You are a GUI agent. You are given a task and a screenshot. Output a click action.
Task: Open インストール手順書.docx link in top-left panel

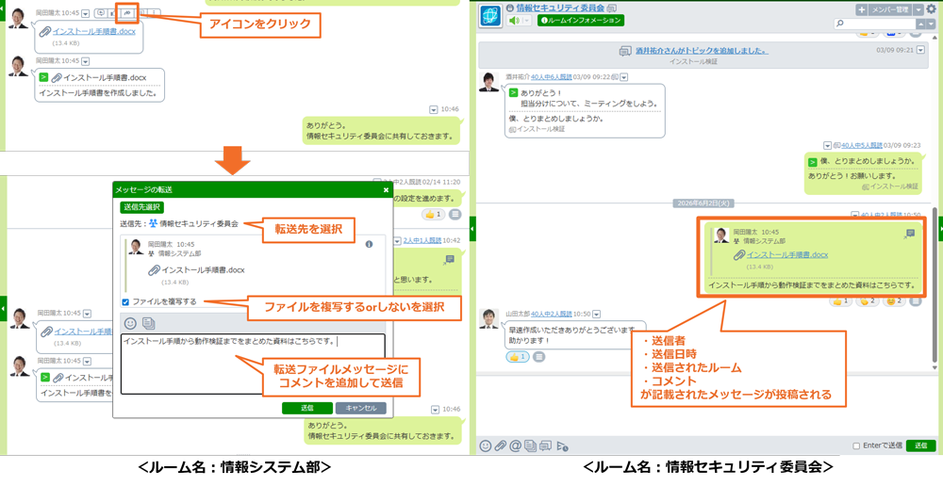(94, 31)
